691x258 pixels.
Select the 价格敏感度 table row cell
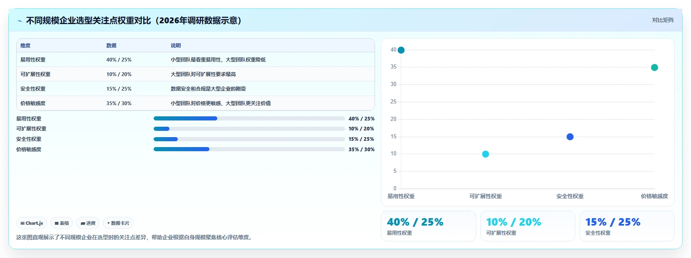(x=33, y=103)
